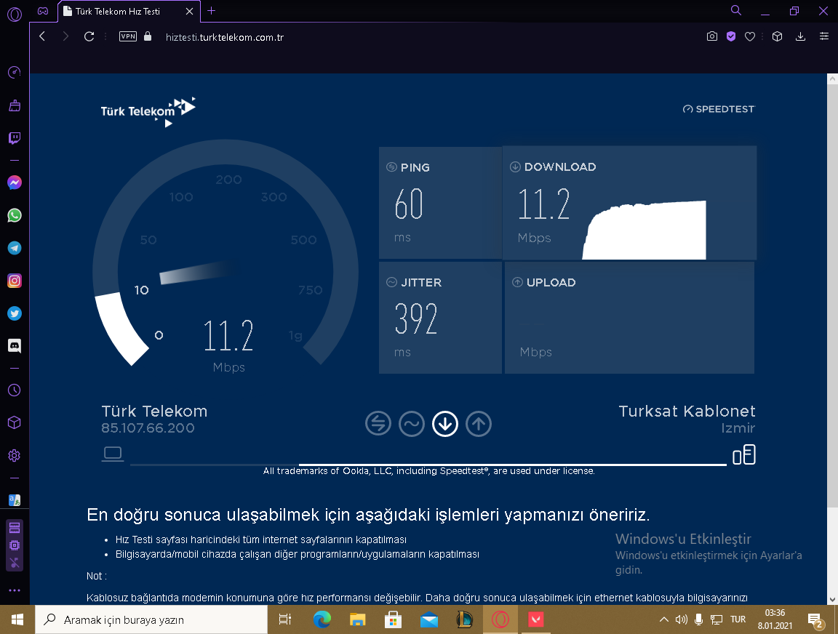Viewport: 838px width, 634px height.
Task: Click the test progress bar
Action: point(428,465)
